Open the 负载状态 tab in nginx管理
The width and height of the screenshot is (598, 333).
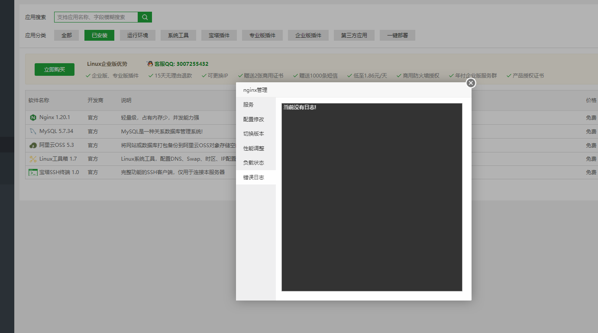coord(256,163)
